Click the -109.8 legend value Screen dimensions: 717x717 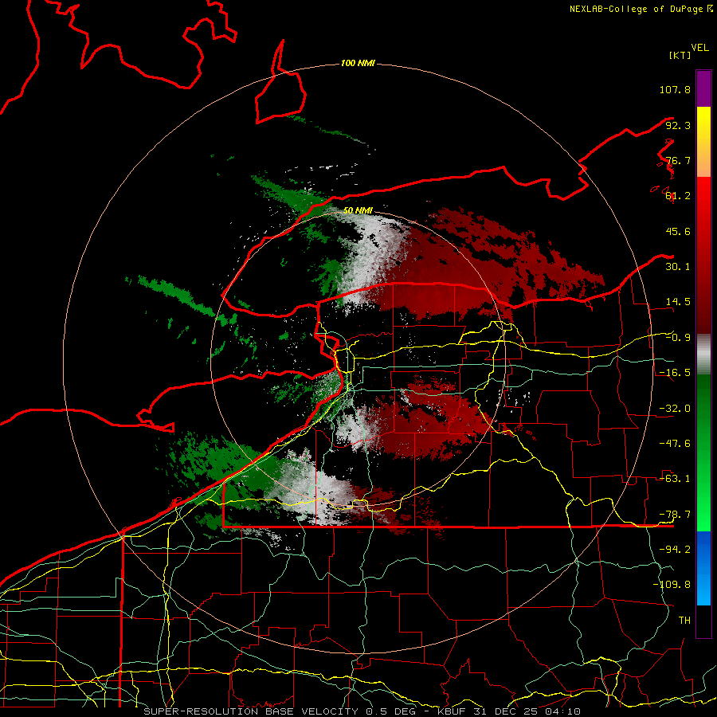pos(672,585)
